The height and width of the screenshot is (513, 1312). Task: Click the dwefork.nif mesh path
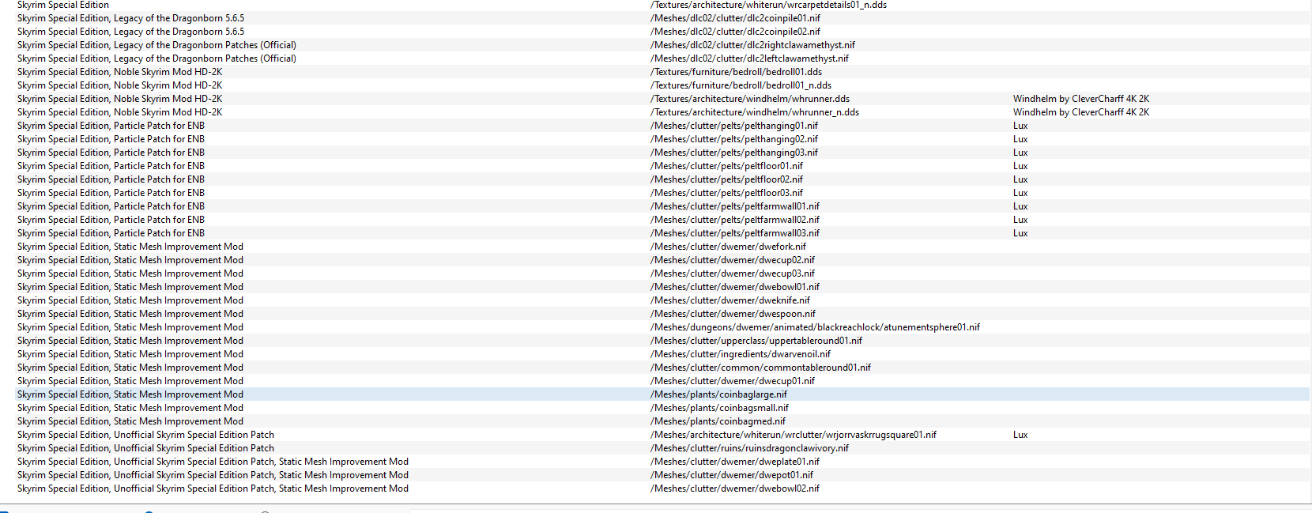728,247
